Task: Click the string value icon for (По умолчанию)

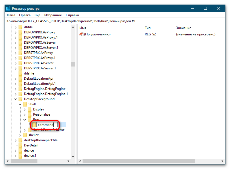Action: click(81, 34)
